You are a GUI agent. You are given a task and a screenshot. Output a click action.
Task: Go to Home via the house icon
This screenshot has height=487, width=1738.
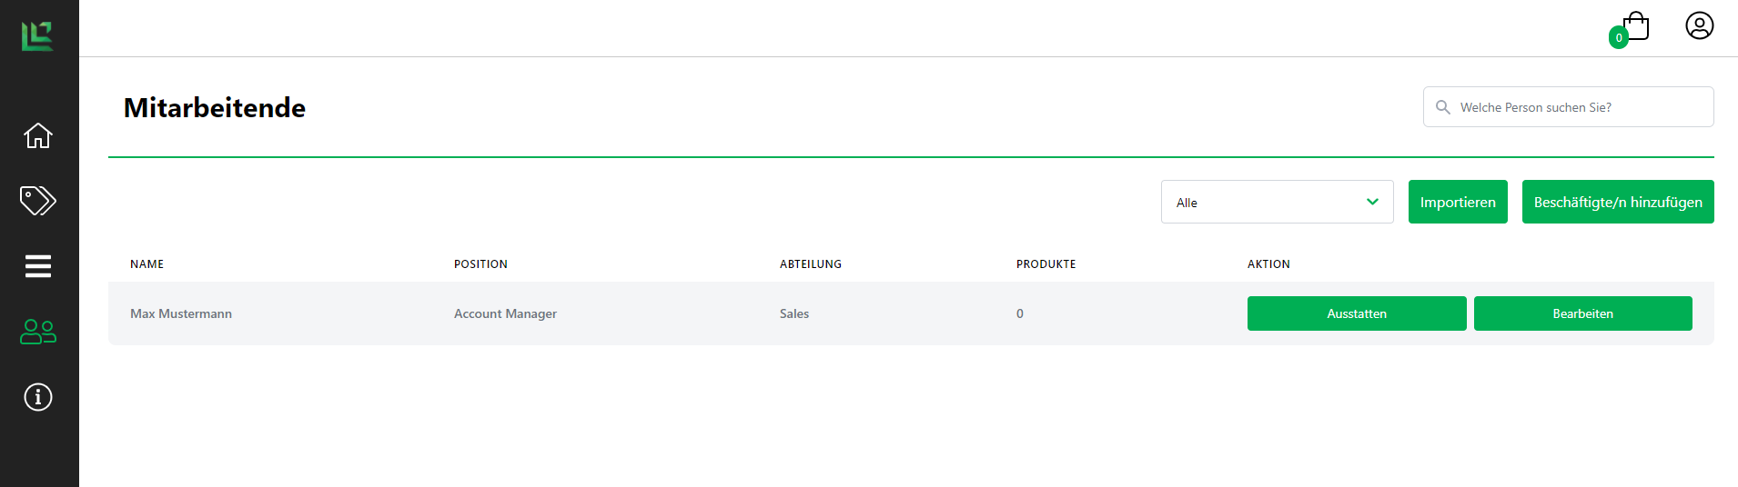click(x=38, y=135)
